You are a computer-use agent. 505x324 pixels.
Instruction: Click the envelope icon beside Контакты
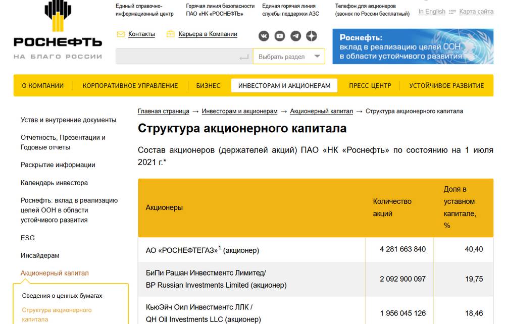point(121,34)
